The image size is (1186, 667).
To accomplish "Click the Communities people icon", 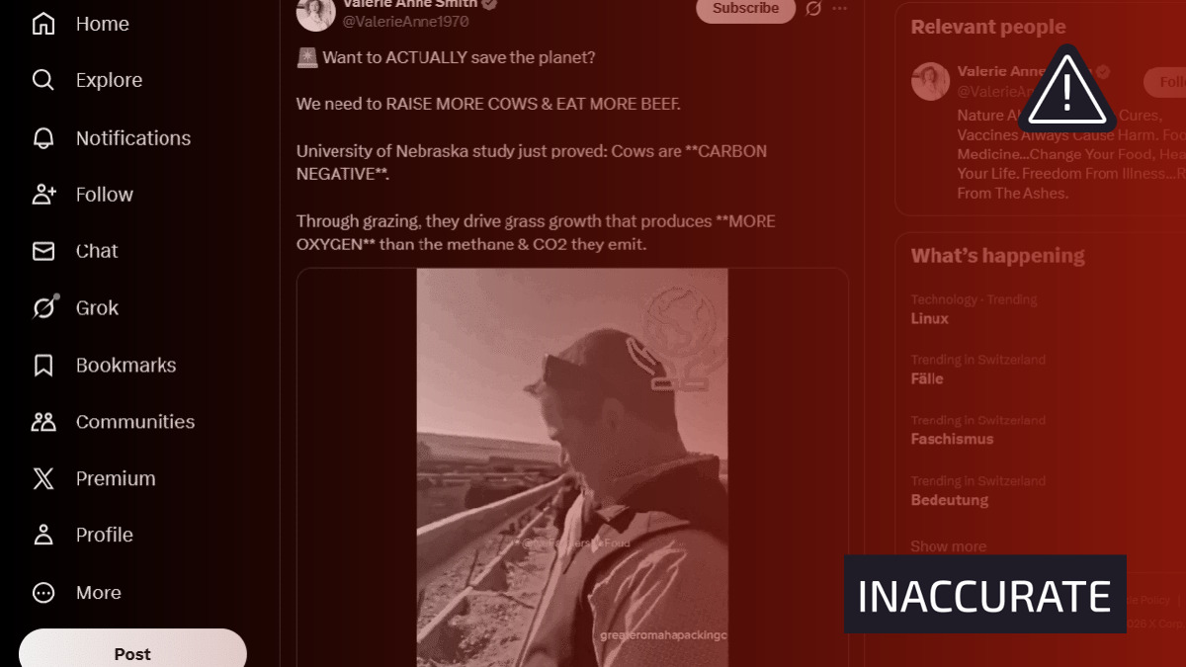I will pyautogui.click(x=43, y=422).
